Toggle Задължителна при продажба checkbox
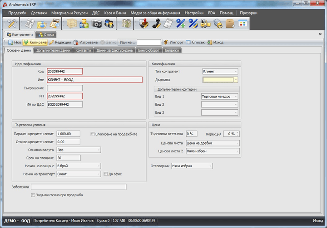Viewport: 327px width, 228px height. tap(33, 195)
